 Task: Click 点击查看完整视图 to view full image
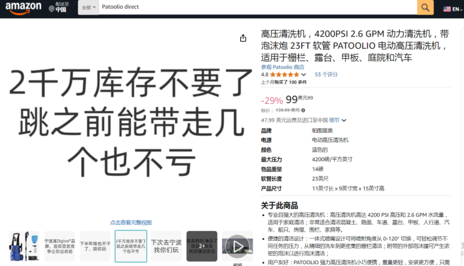pos(131,222)
